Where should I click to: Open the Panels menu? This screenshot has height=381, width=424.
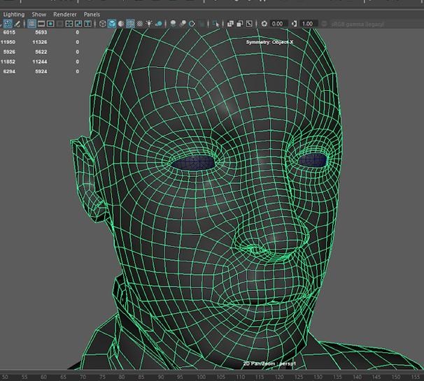coord(92,14)
